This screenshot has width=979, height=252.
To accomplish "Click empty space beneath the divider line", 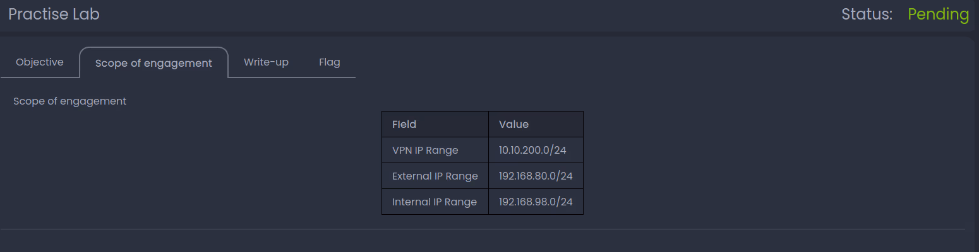I will (x=483, y=242).
